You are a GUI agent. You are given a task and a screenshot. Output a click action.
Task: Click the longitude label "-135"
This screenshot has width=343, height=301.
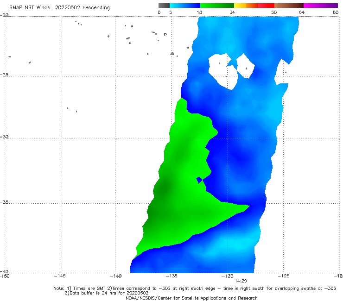[171, 276]
